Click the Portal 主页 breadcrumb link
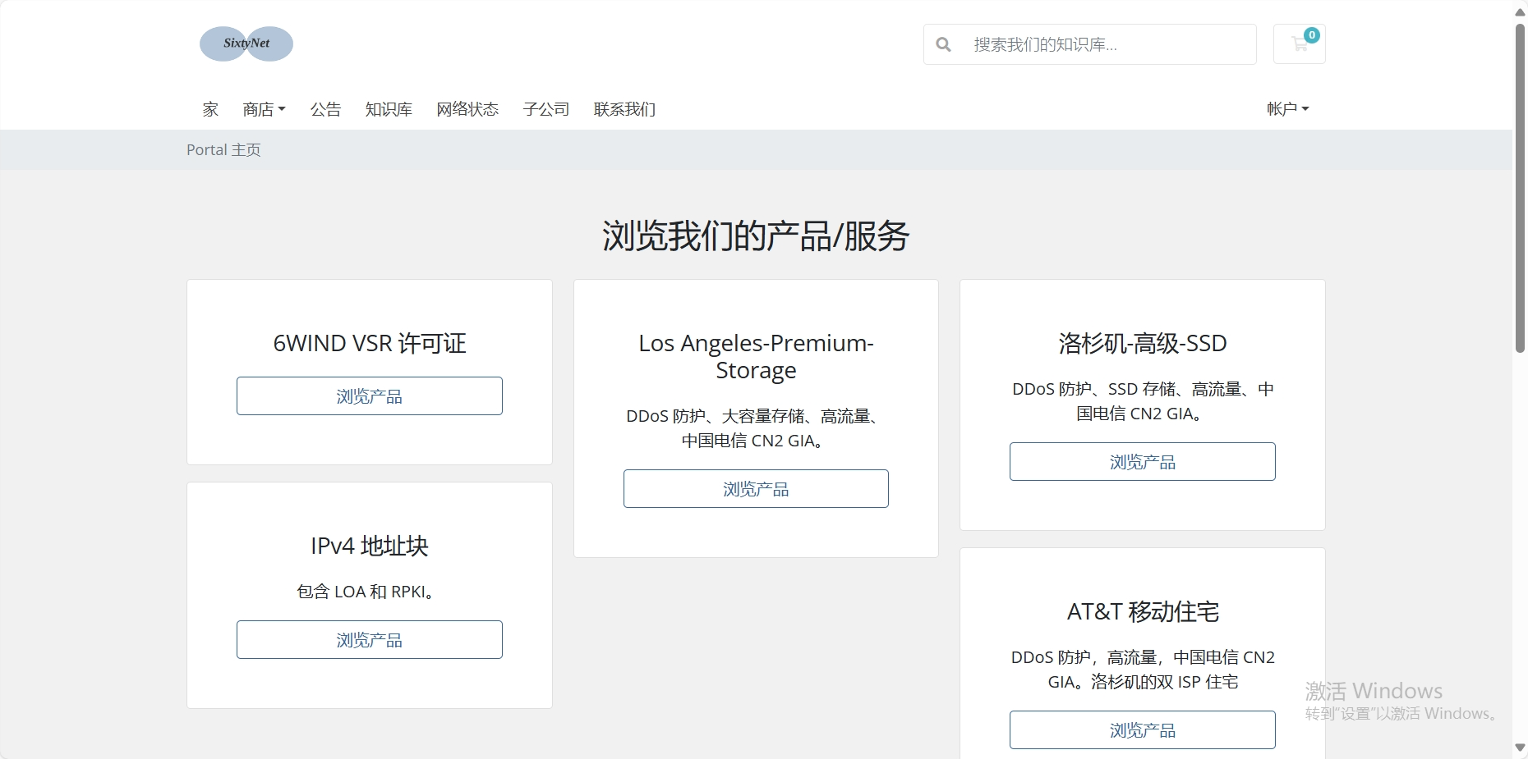 [x=223, y=149]
